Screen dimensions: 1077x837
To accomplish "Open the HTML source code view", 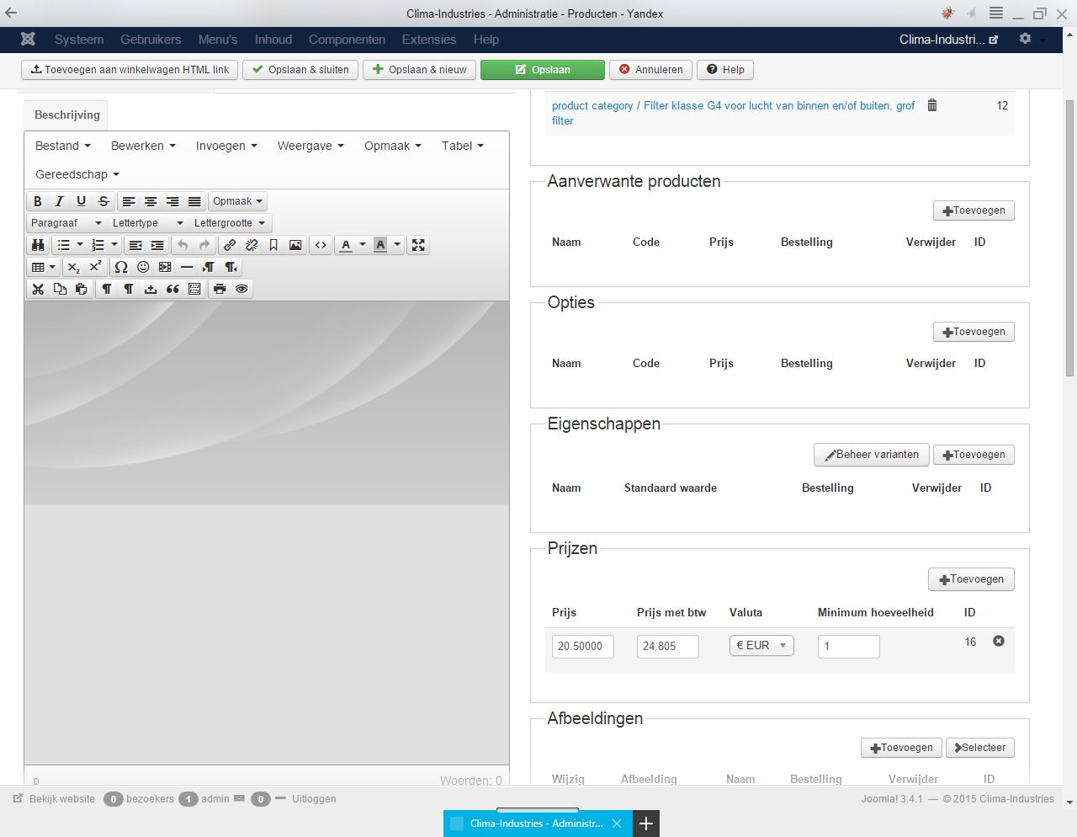I will [321, 245].
